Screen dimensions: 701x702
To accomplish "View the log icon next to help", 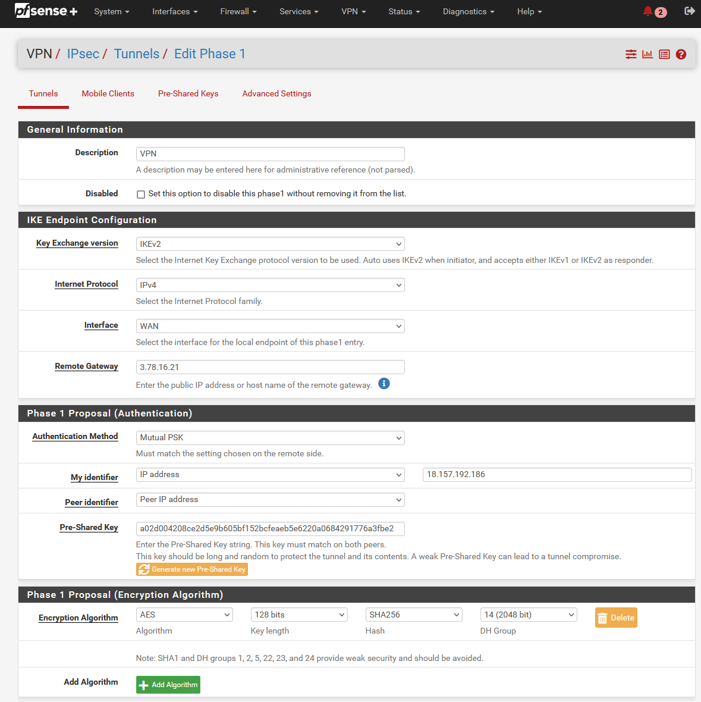I will pos(664,54).
